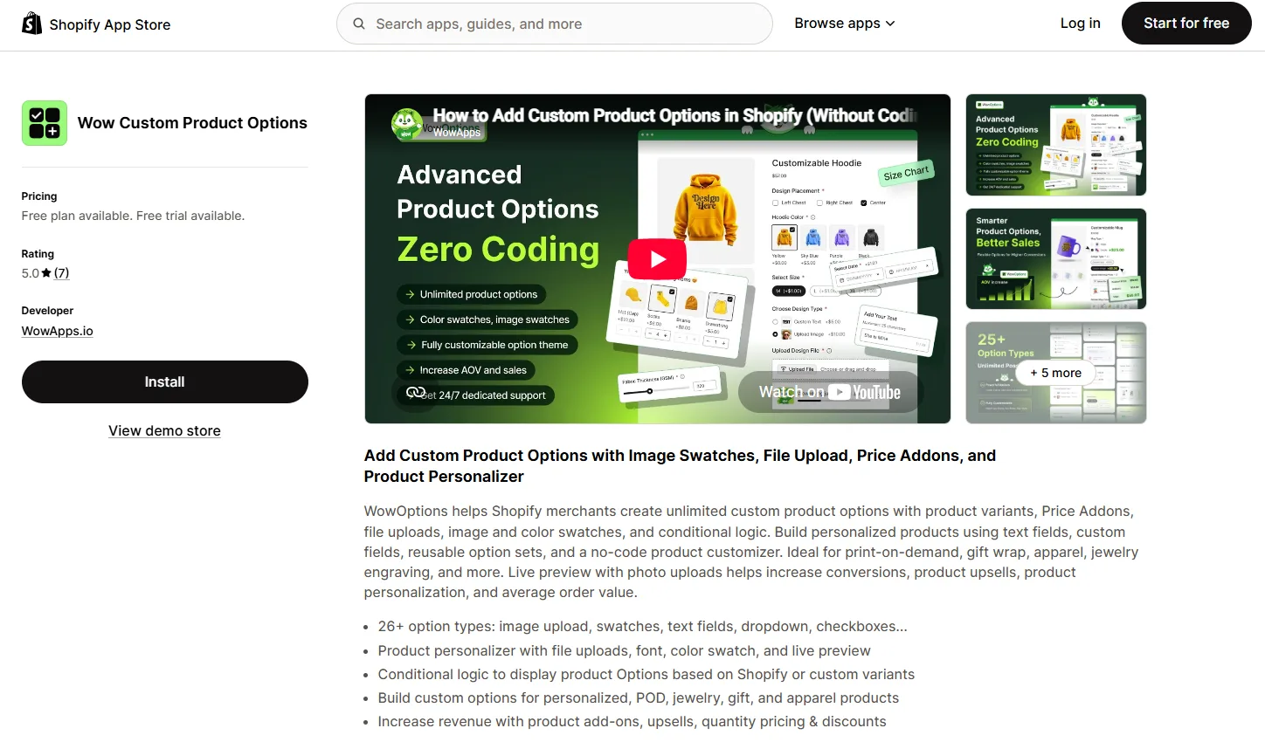1265x742 pixels.
Task: Click the Pricing label
Action: coord(39,196)
